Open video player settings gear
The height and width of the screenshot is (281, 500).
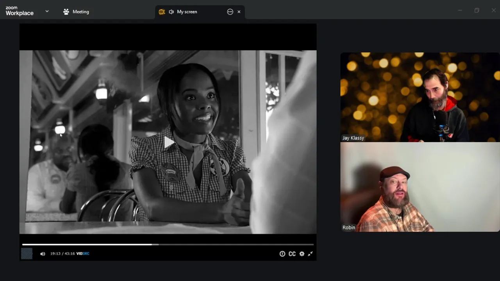(x=302, y=254)
